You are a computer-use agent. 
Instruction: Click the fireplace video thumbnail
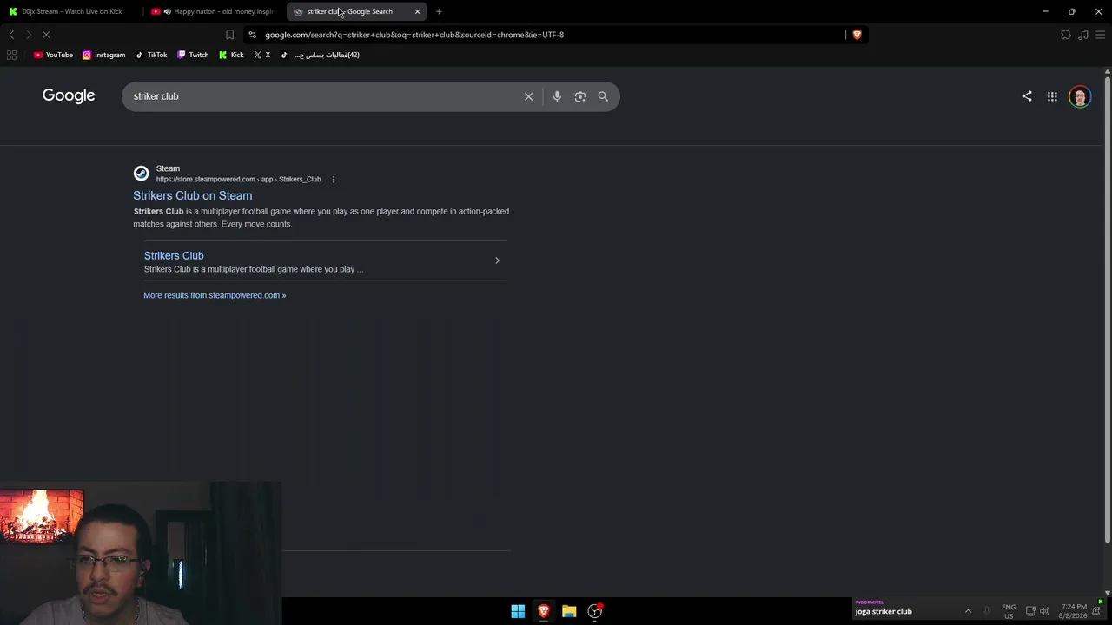tap(42, 516)
